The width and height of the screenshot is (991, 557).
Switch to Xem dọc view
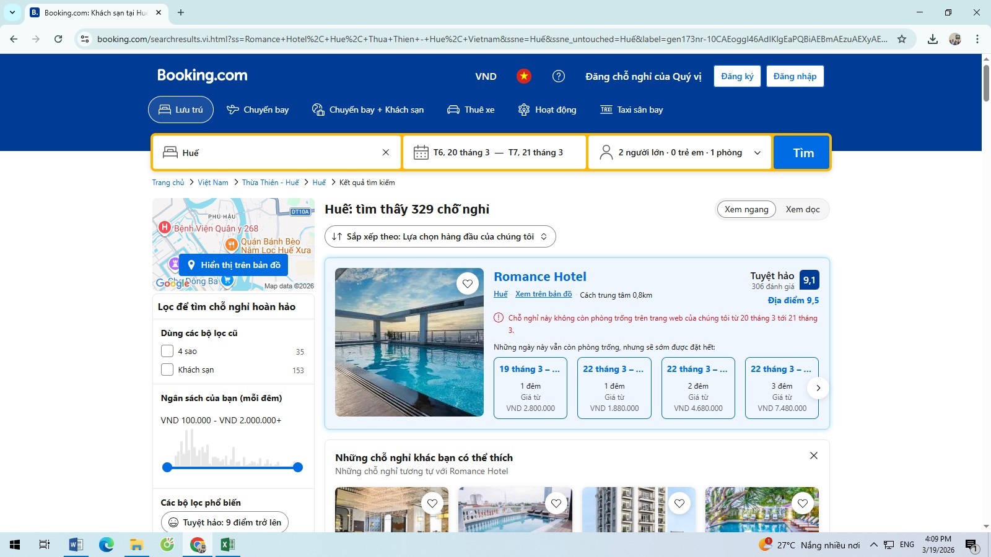tap(803, 209)
